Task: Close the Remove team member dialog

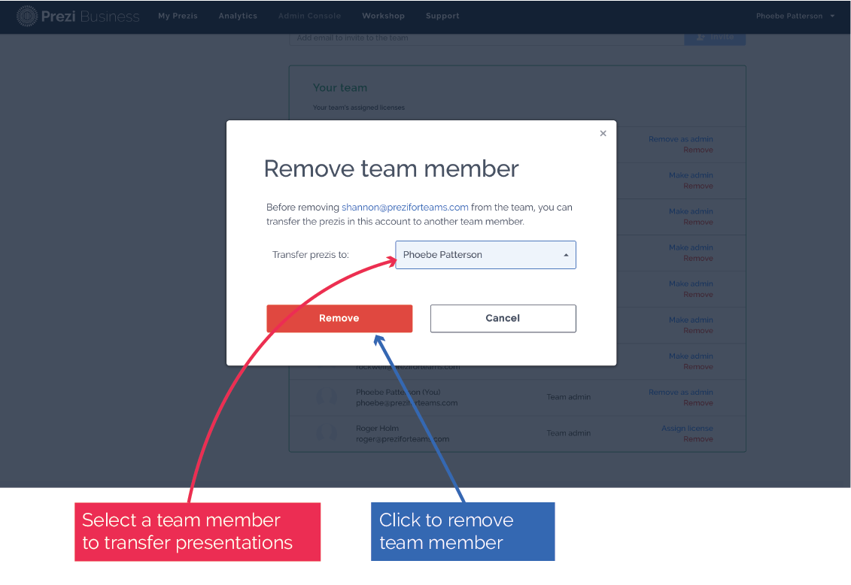Action: pos(603,134)
